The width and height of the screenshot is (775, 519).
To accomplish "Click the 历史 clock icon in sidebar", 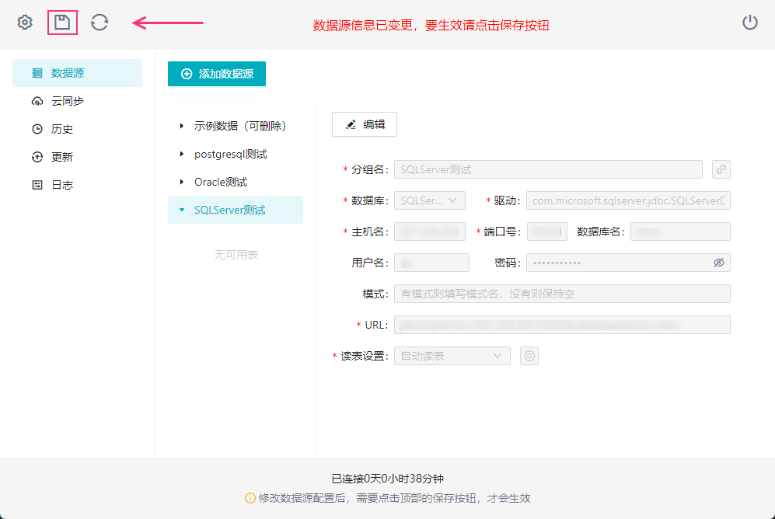I will click(x=37, y=129).
